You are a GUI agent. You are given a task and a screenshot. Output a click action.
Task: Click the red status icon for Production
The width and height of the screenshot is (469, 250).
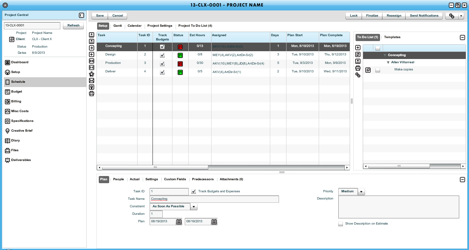[x=180, y=64]
